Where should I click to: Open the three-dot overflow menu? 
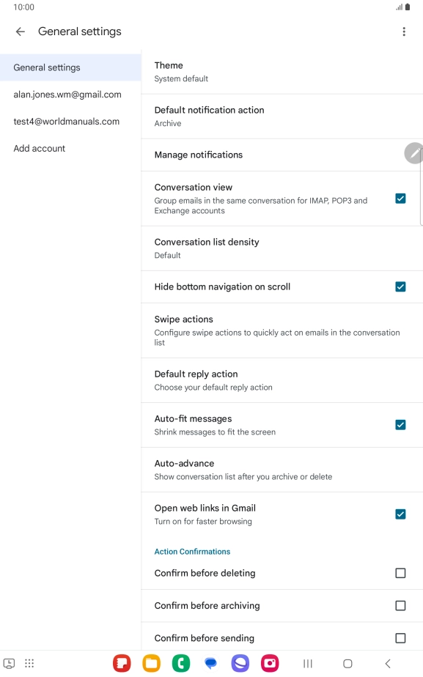click(x=404, y=32)
